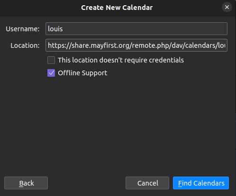The height and width of the screenshot is (196, 236).
Task: Enable "This location doesn't require credentials" checkbox
Action: tap(51, 60)
